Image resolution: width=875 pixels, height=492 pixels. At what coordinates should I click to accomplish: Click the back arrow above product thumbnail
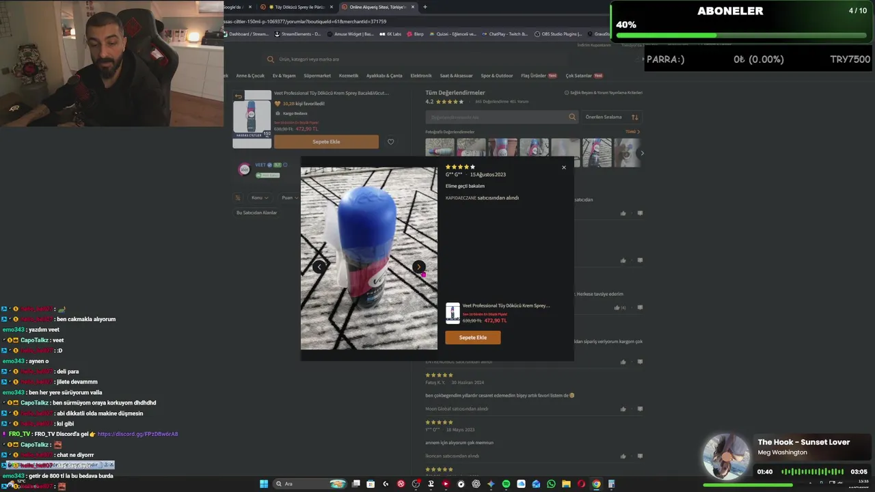[x=239, y=96]
